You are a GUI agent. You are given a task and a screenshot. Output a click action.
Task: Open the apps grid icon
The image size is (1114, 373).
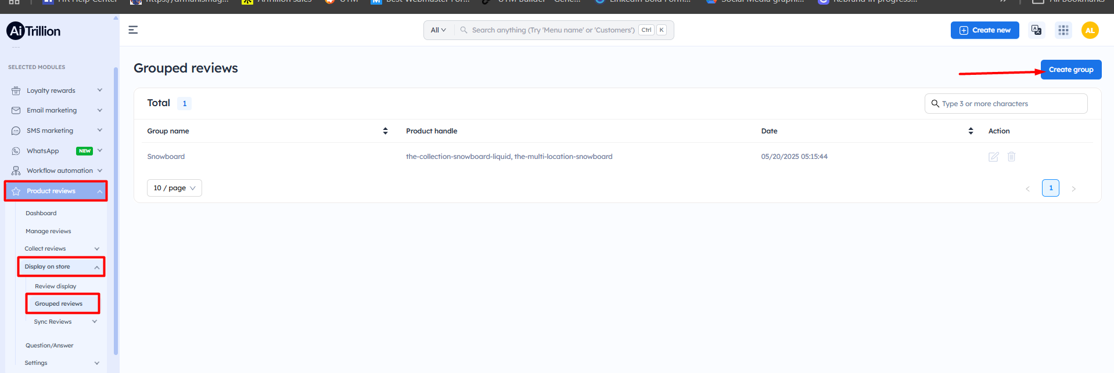[1063, 30]
